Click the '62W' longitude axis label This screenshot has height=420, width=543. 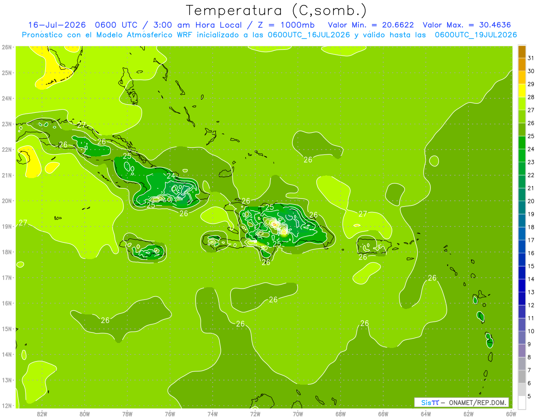coord(468,414)
